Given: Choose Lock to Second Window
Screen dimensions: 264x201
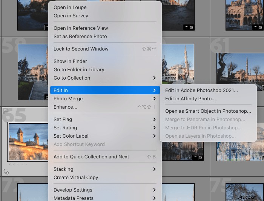Looking at the screenshot, I should click(x=105, y=49).
